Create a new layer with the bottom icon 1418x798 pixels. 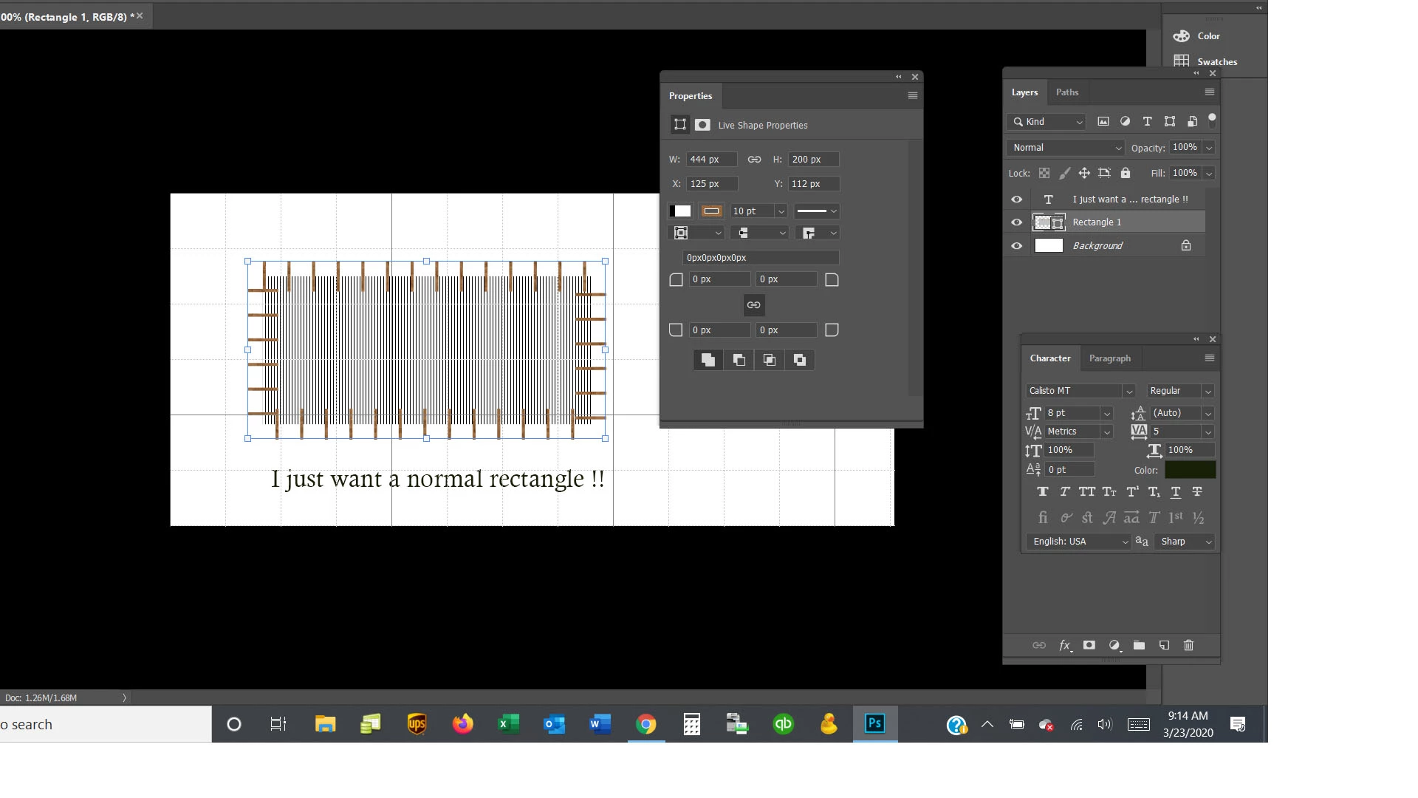tap(1164, 645)
